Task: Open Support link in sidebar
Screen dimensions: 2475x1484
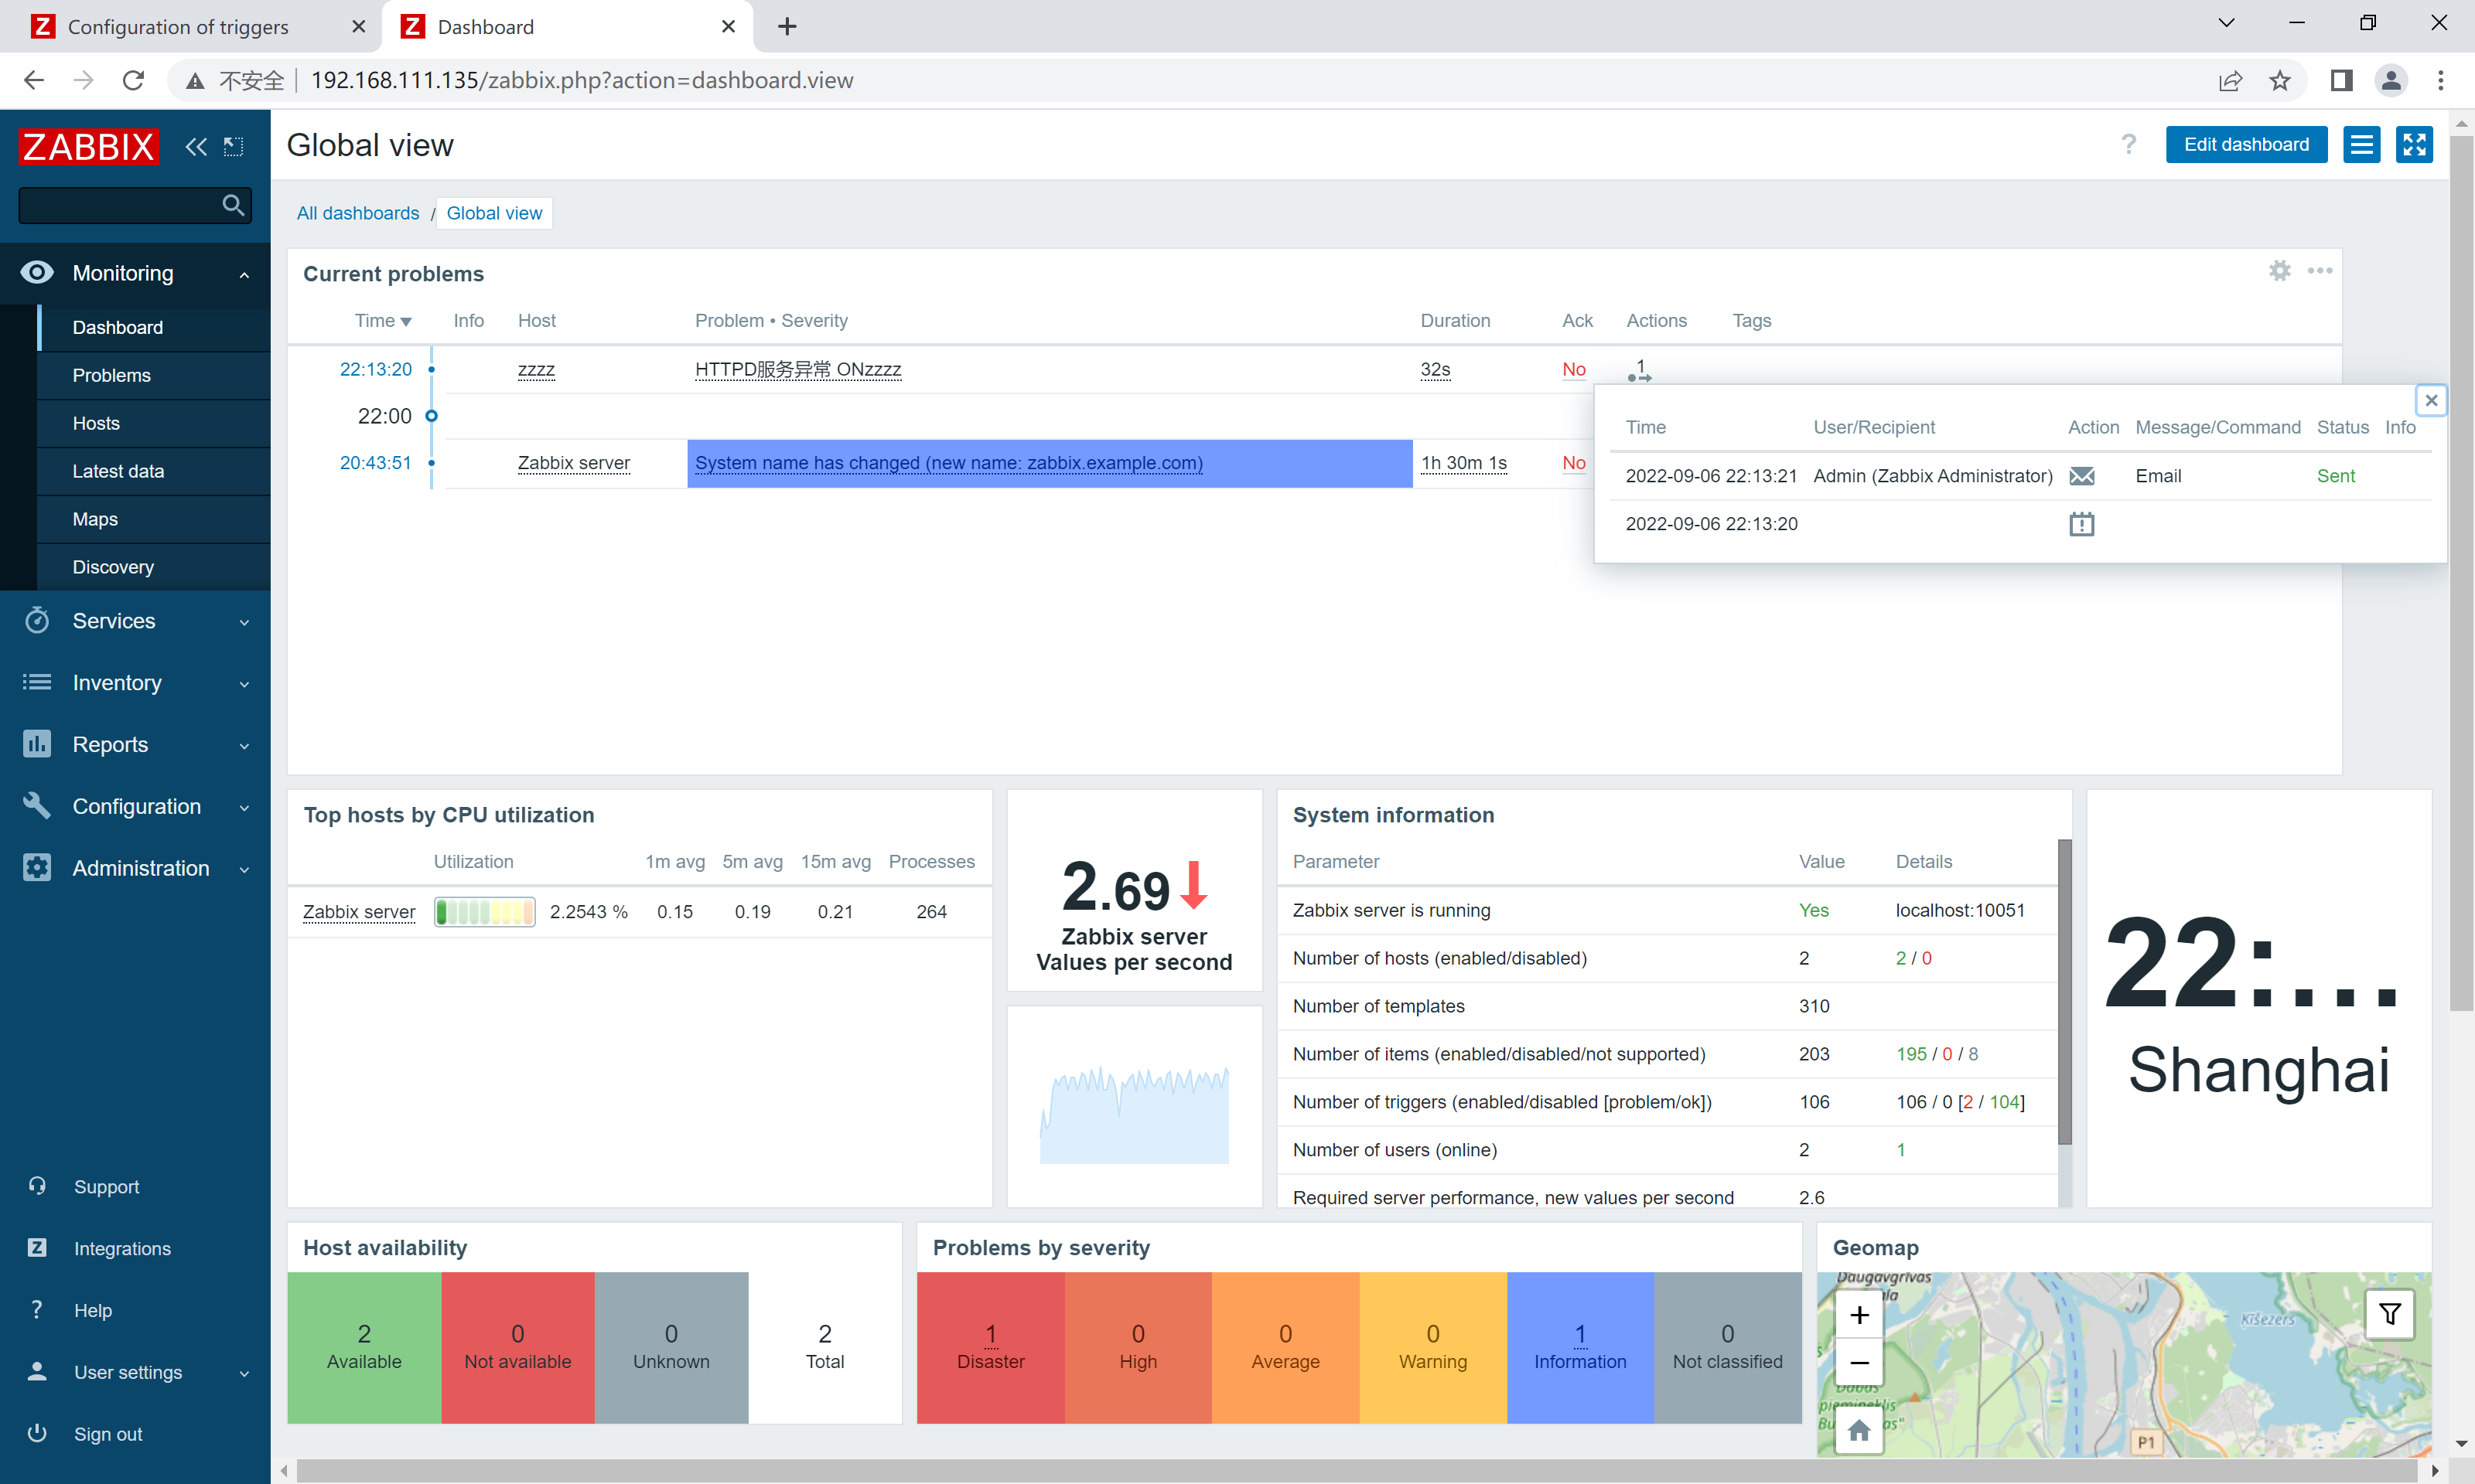Action: point(106,1187)
